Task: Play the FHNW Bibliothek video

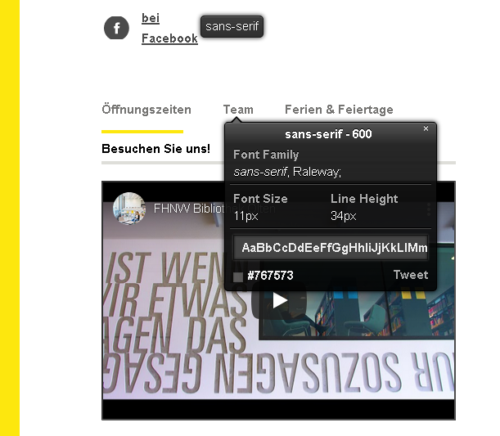Action: tap(280, 300)
